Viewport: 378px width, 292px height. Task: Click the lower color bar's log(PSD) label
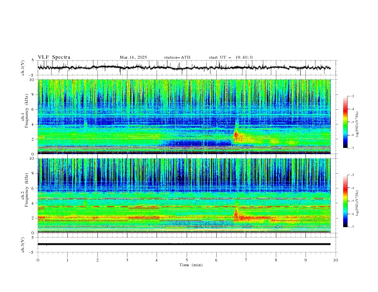click(357, 203)
